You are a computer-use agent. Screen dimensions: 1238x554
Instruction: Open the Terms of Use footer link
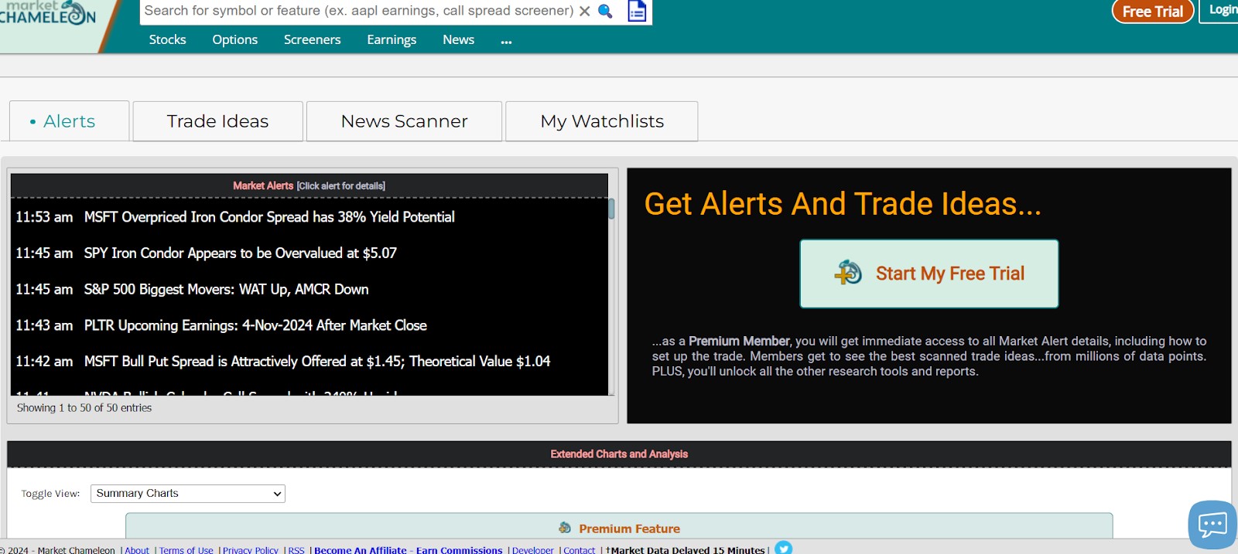point(186,550)
